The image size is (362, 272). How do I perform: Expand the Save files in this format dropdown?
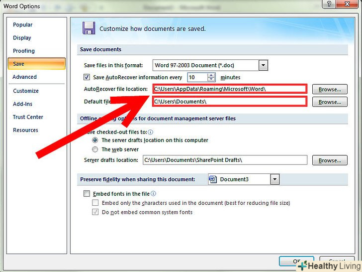point(263,65)
